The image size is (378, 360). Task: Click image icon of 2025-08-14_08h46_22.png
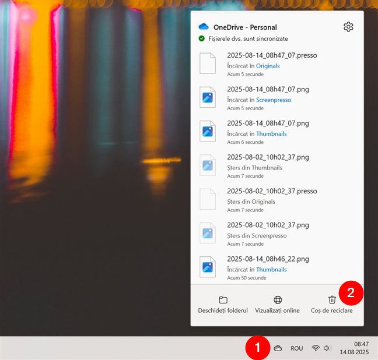coord(208,267)
